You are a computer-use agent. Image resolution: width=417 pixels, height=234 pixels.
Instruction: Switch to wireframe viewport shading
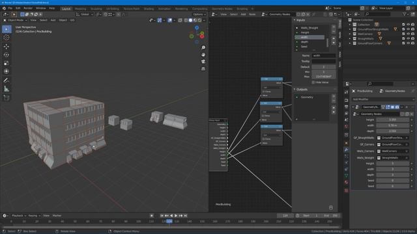coord(186,20)
